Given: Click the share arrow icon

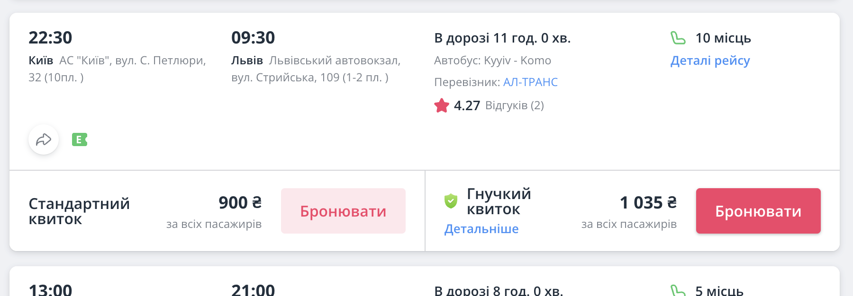Looking at the screenshot, I should pyautogui.click(x=44, y=140).
